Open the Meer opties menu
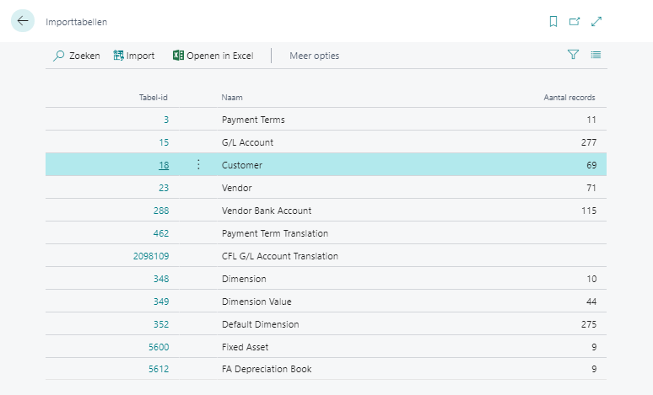This screenshot has width=653, height=395. coord(314,56)
